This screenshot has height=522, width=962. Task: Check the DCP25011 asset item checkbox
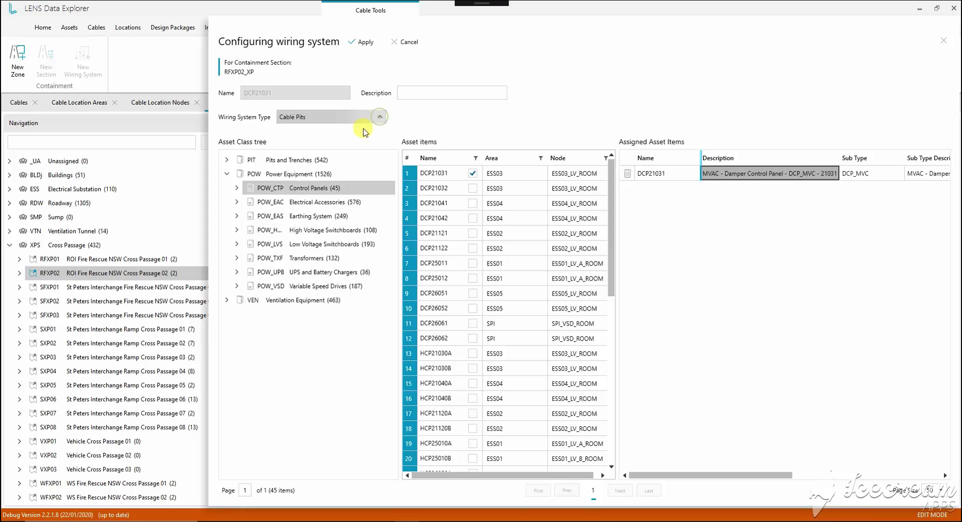[x=472, y=264]
